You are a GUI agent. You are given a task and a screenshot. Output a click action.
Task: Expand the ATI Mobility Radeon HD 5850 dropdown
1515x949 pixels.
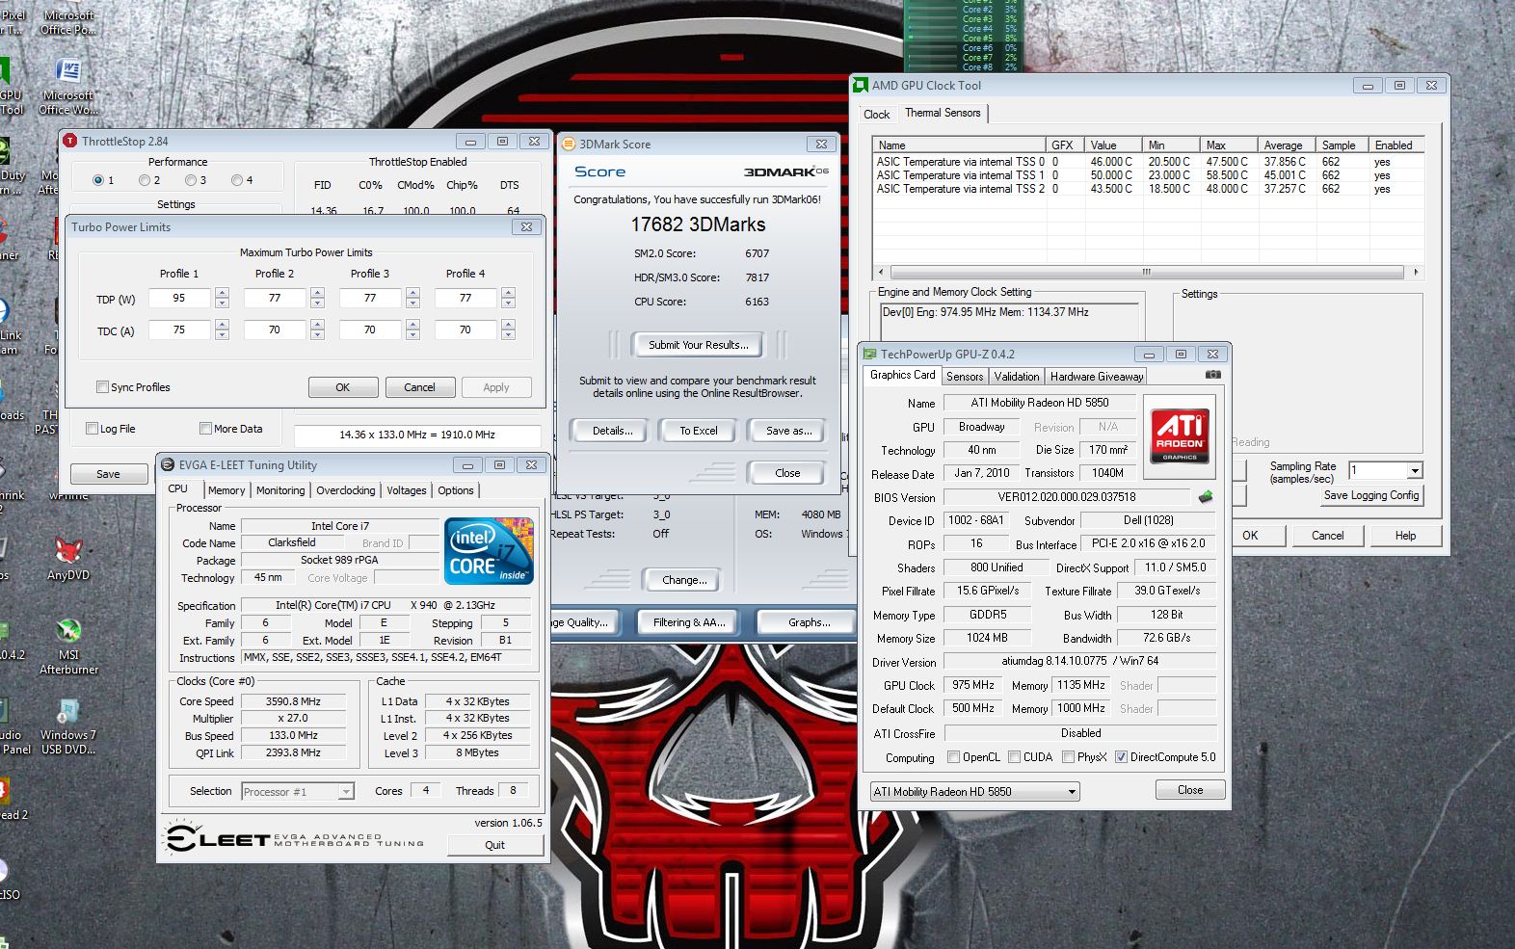pos(1071,792)
